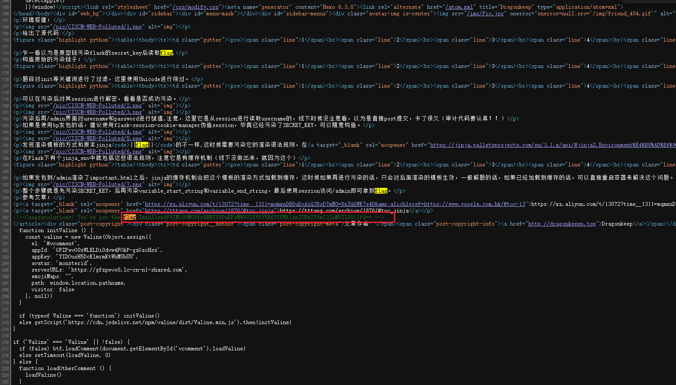Open the tttang.com/archive/1876 href link

pyautogui.click(x=209, y=211)
